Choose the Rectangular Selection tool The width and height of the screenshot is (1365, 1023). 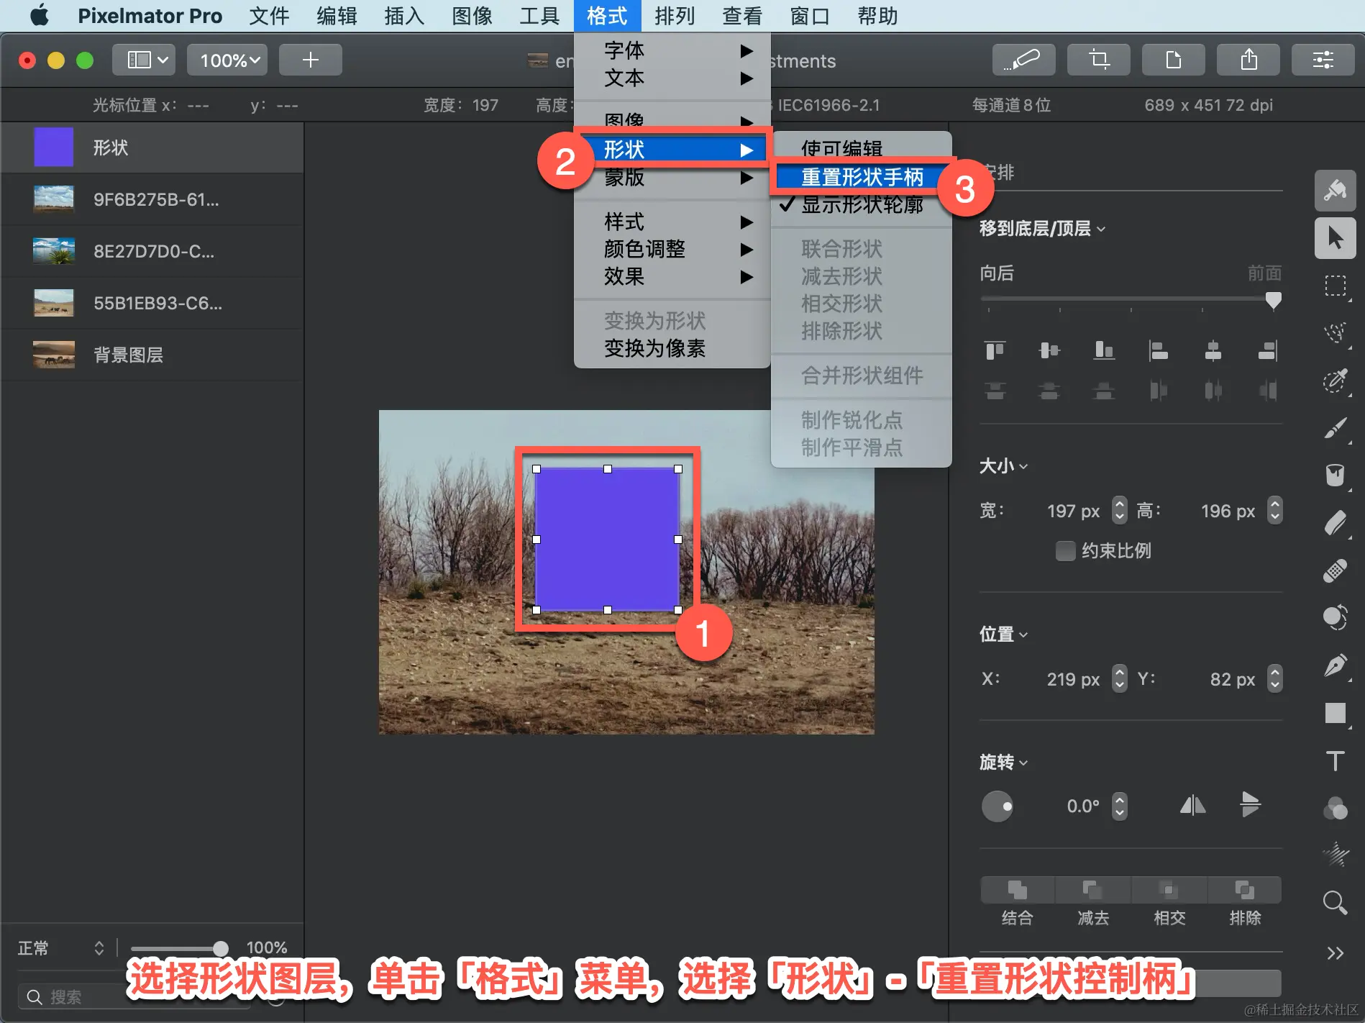click(x=1336, y=286)
